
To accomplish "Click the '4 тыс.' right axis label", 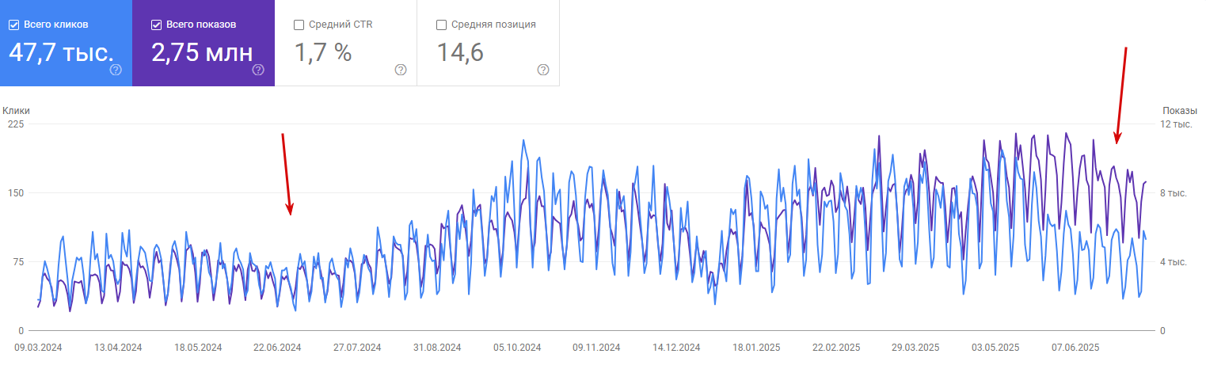I will tap(1174, 262).
